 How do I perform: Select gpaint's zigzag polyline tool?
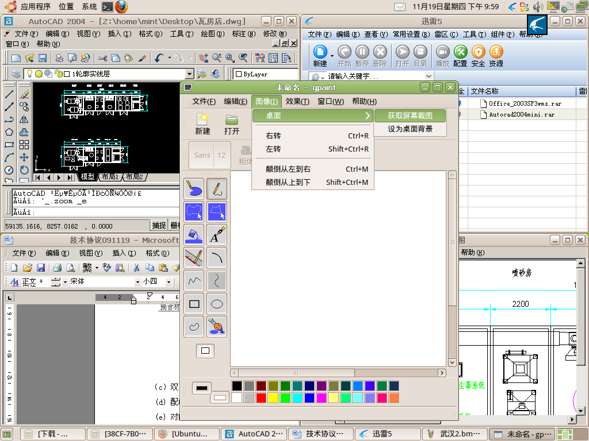click(194, 280)
